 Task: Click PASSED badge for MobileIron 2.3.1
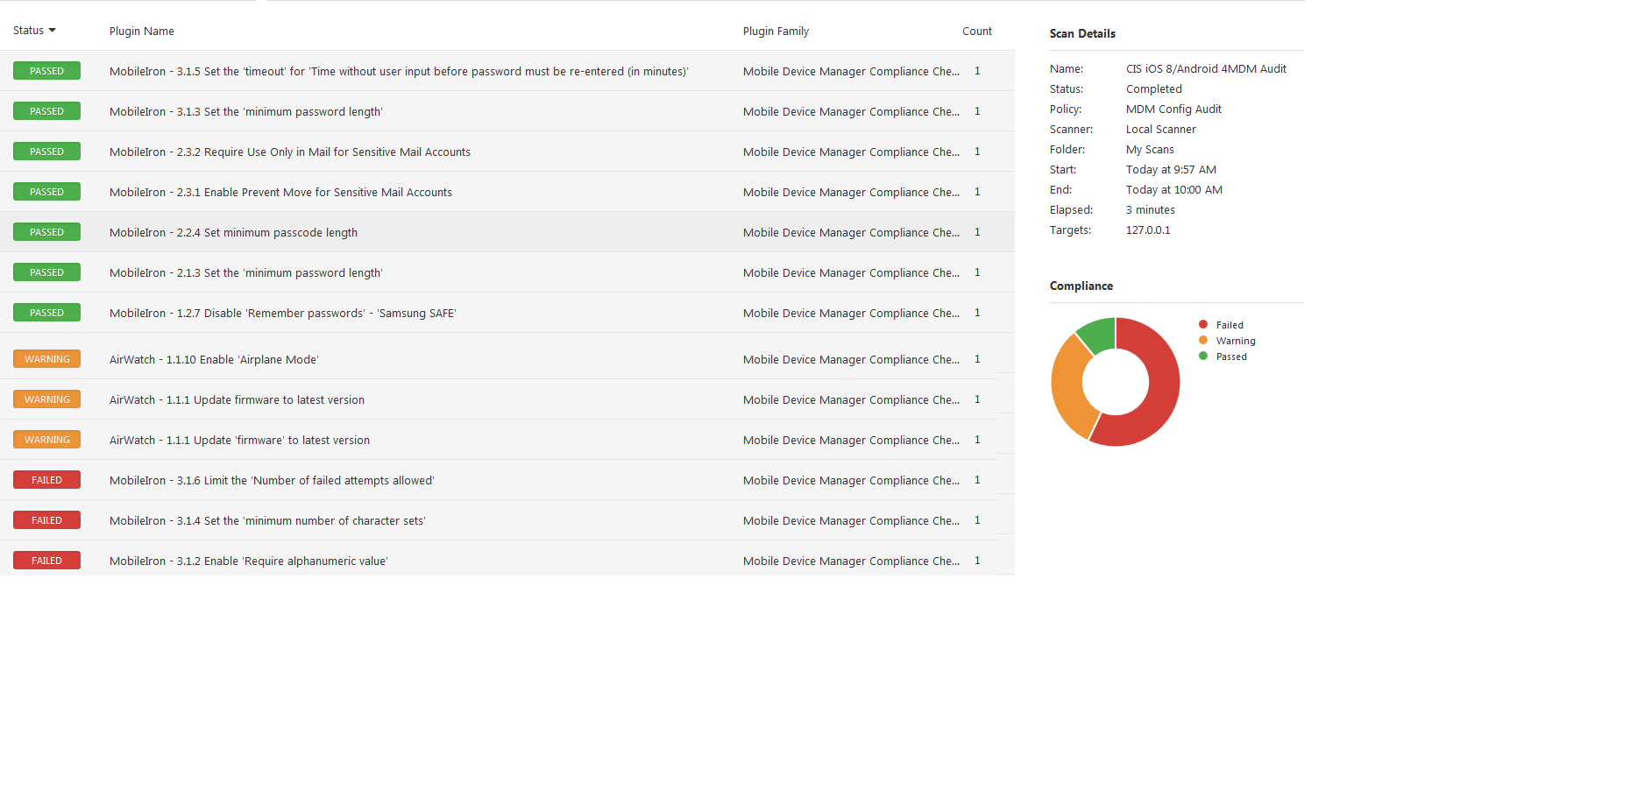click(46, 192)
